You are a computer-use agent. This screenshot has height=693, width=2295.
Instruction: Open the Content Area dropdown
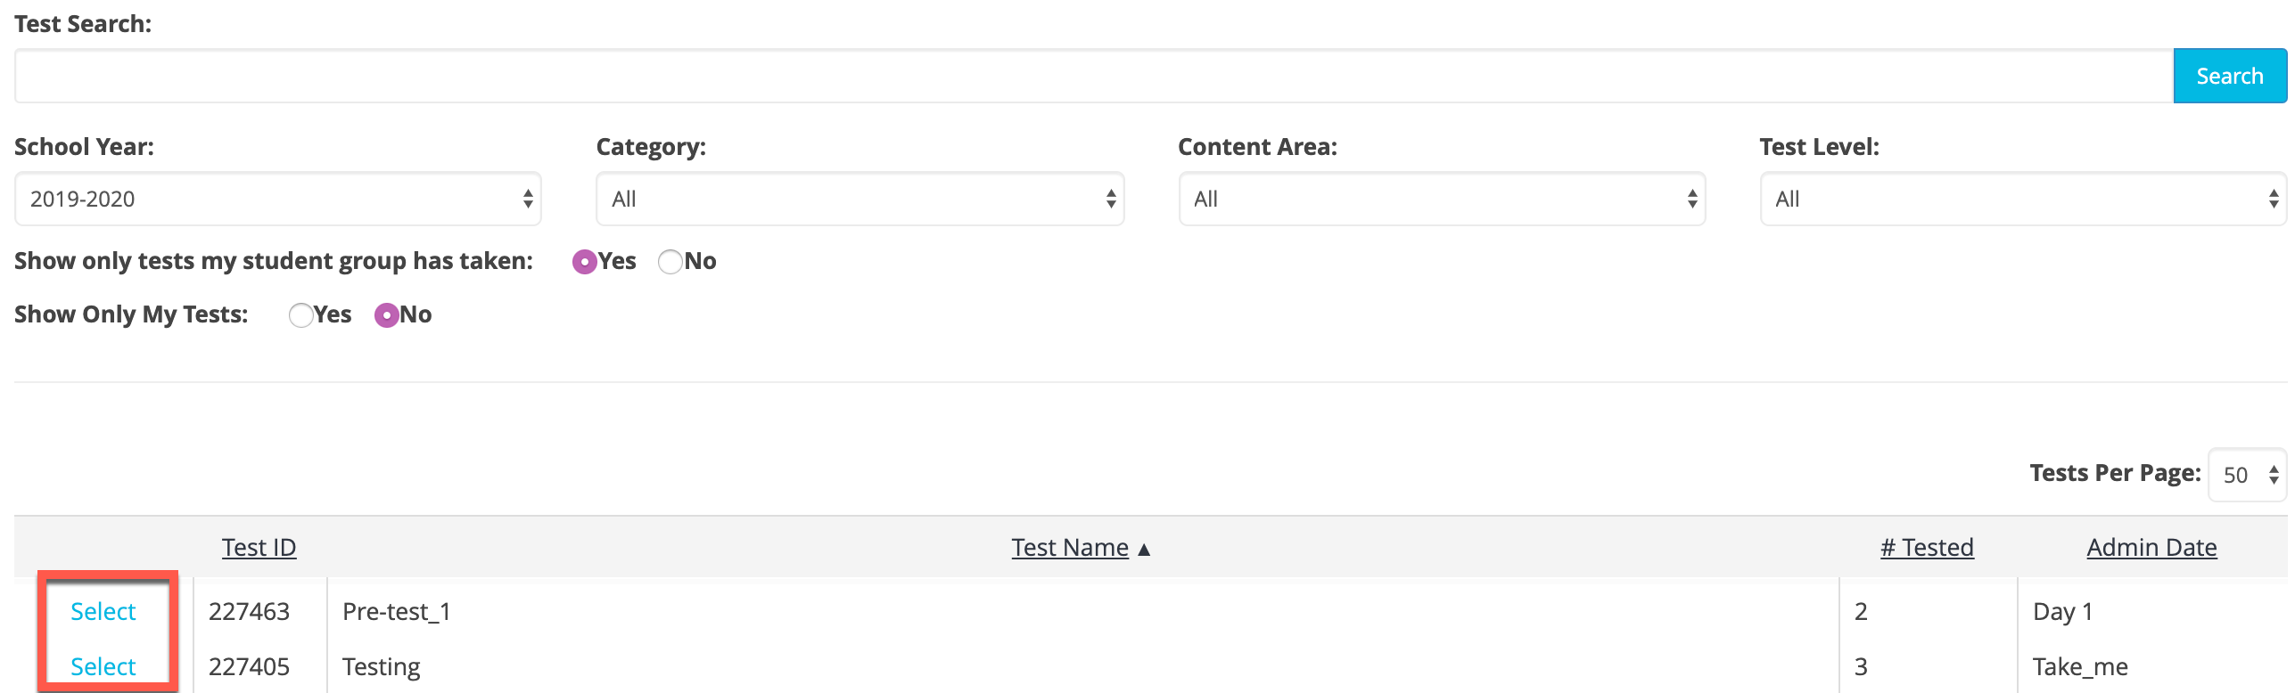pyautogui.click(x=1442, y=199)
